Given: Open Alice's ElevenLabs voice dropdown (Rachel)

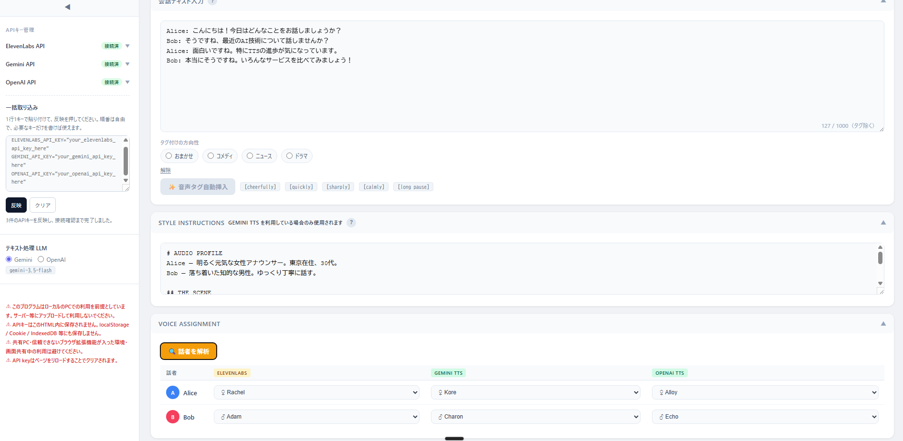Looking at the screenshot, I should (316, 392).
